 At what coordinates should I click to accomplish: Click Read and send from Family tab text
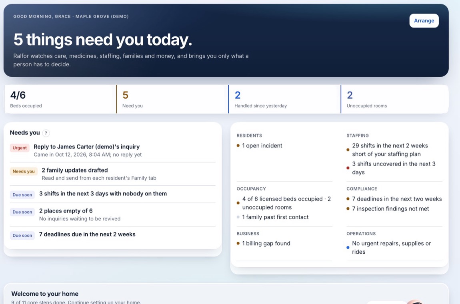[99, 178]
